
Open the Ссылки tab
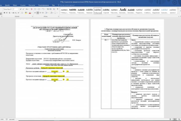tap(23, 5)
